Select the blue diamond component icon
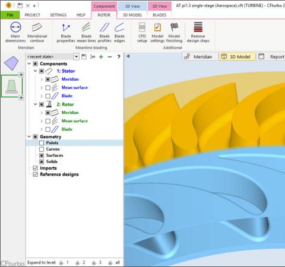This screenshot has height=267, width=285. click(x=11, y=63)
